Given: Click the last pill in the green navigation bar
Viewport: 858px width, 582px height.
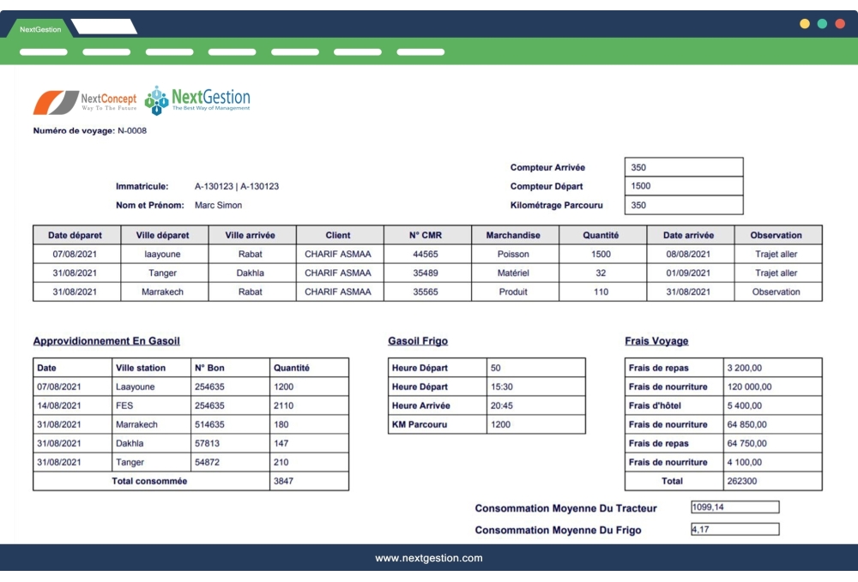Looking at the screenshot, I should click(x=420, y=51).
